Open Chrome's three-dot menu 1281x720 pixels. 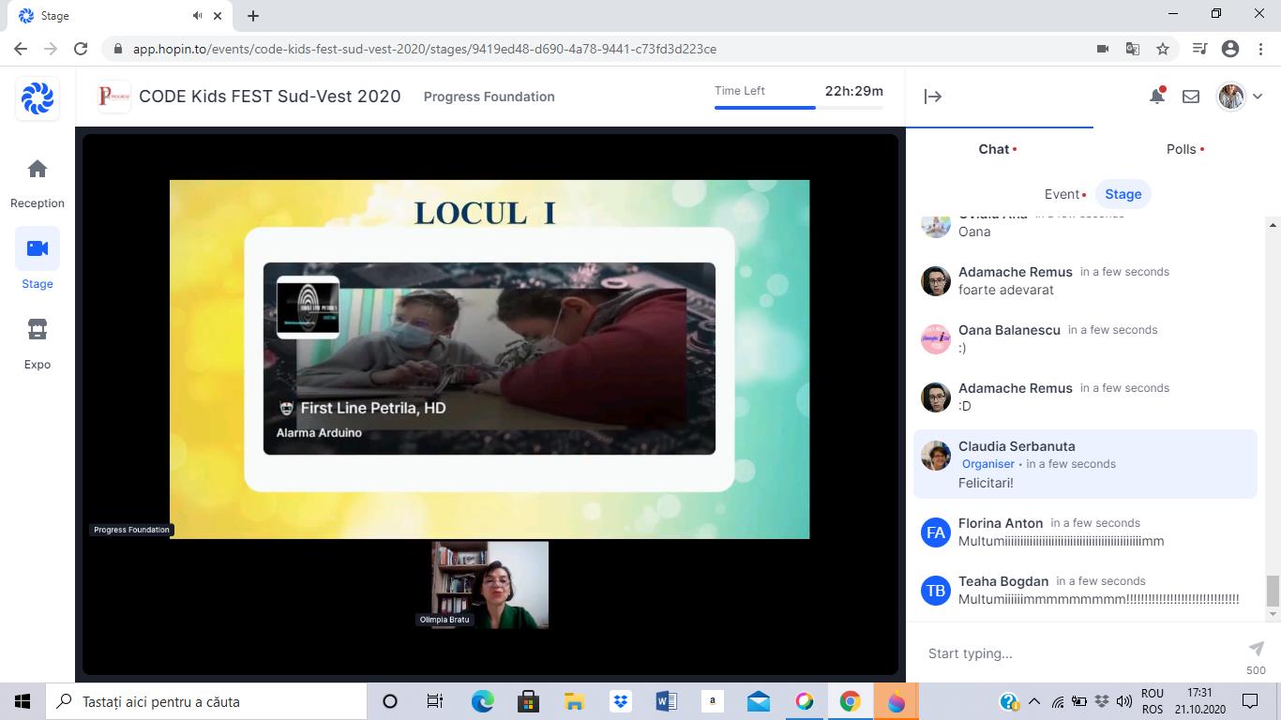(1259, 49)
